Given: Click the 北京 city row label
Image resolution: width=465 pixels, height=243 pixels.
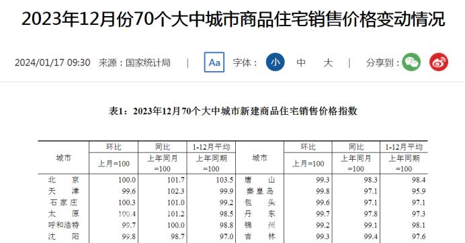Looking at the screenshot, I should point(63,180).
